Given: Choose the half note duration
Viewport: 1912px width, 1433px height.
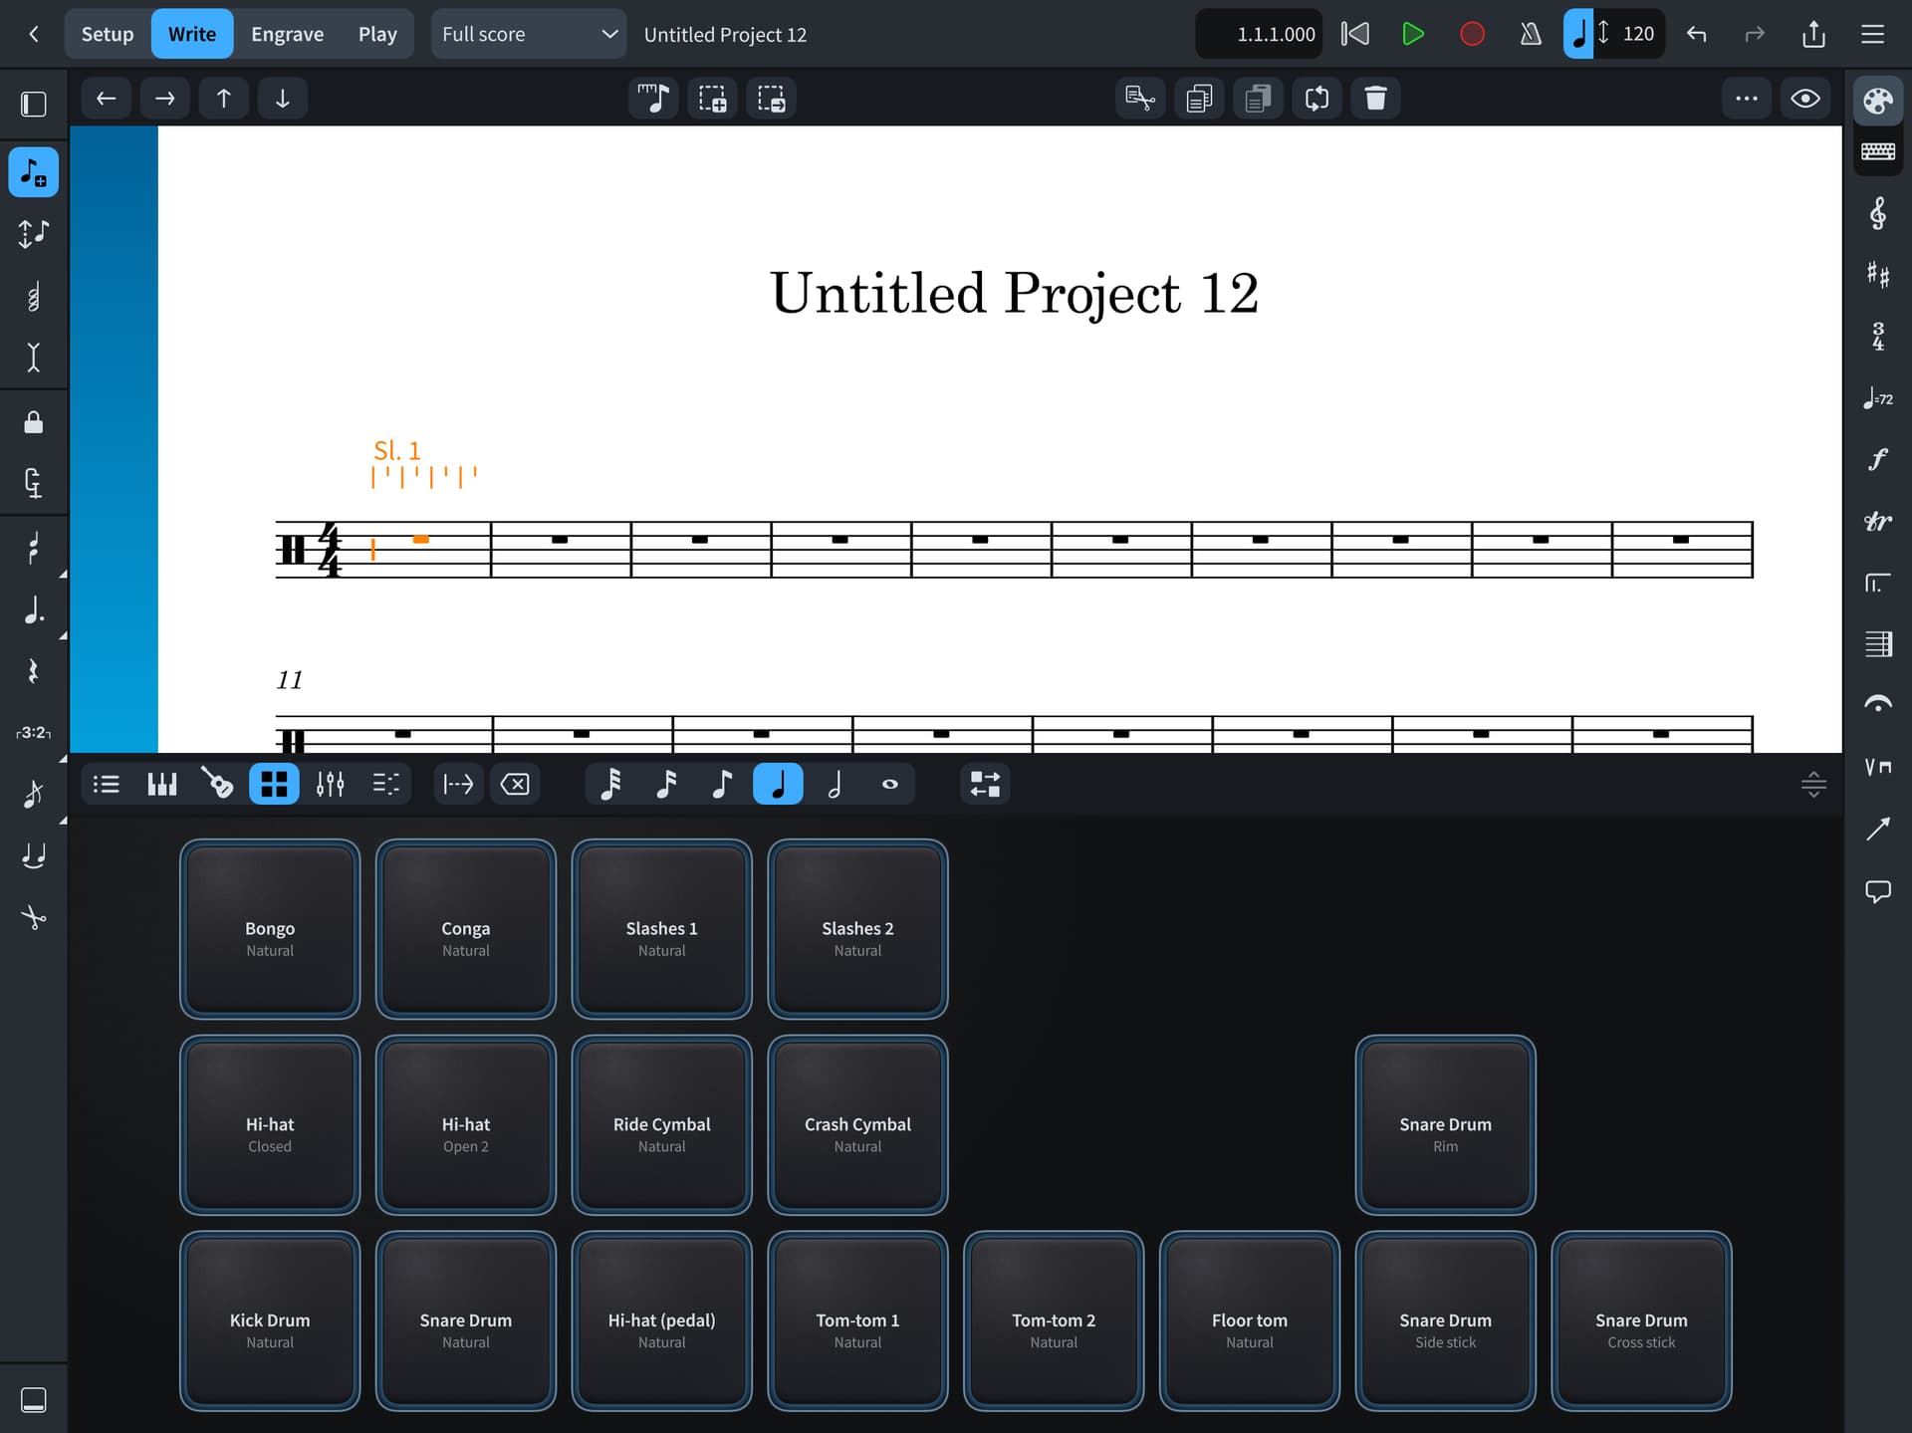Looking at the screenshot, I should click(x=835, y=785).
